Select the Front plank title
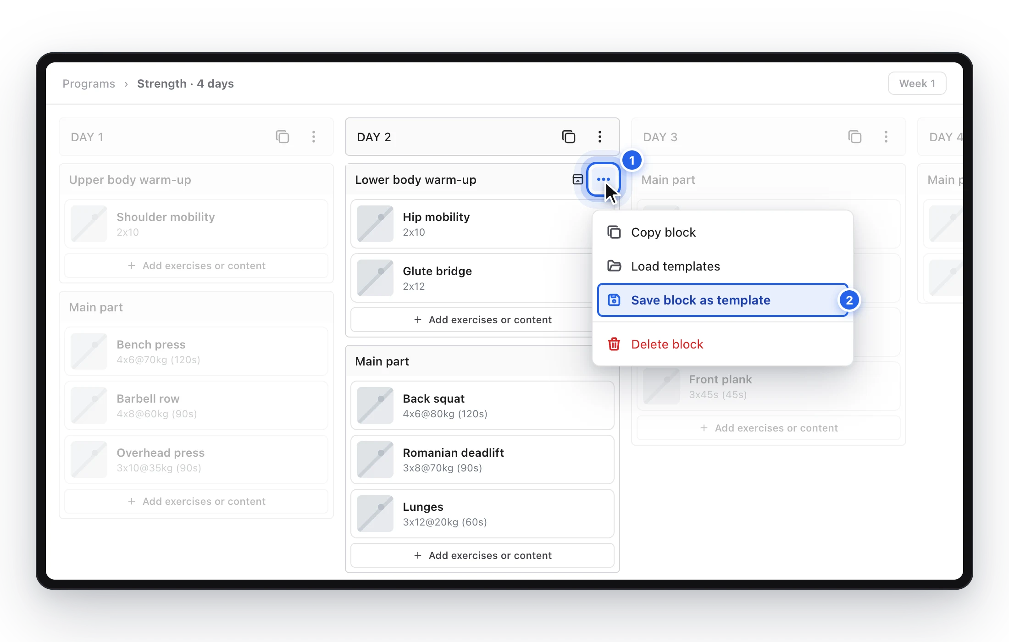Viewport: 1009px width, 642px height. 720,379
